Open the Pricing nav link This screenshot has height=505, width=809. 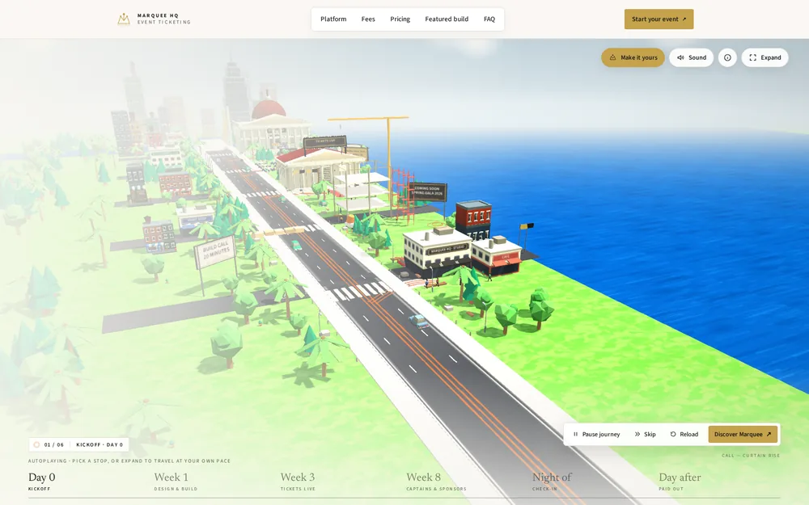pyautogui.click(x=400, y=19)
